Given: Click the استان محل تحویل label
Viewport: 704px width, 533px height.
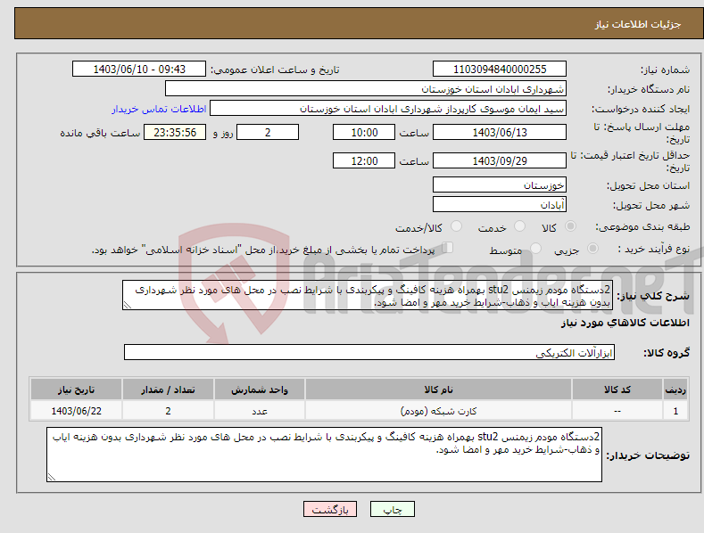Looking at the screenshot, I should coord(648,185).
